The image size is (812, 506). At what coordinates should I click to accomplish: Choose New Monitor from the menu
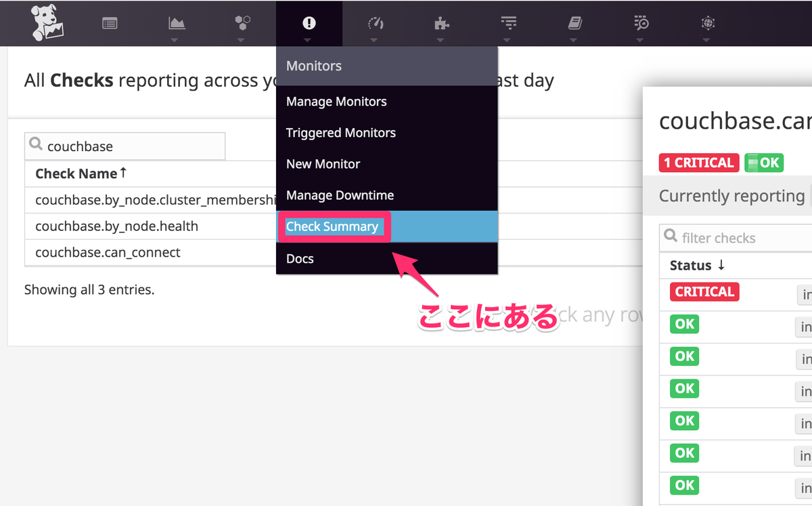[387, 164]
